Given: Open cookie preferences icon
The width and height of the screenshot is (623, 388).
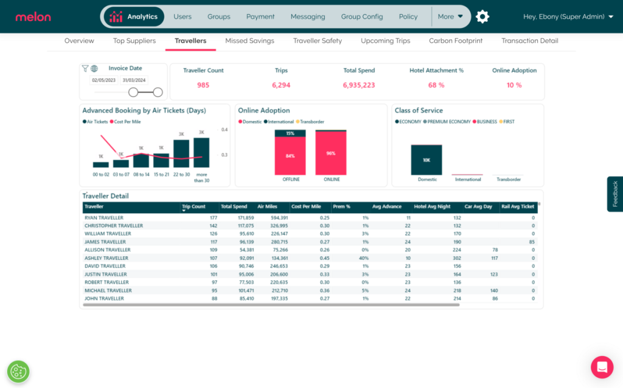Looking at the screenshot, I should 18,372.
